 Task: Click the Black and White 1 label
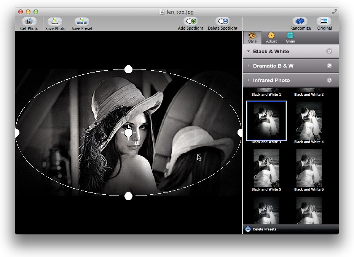pos(266,95)
